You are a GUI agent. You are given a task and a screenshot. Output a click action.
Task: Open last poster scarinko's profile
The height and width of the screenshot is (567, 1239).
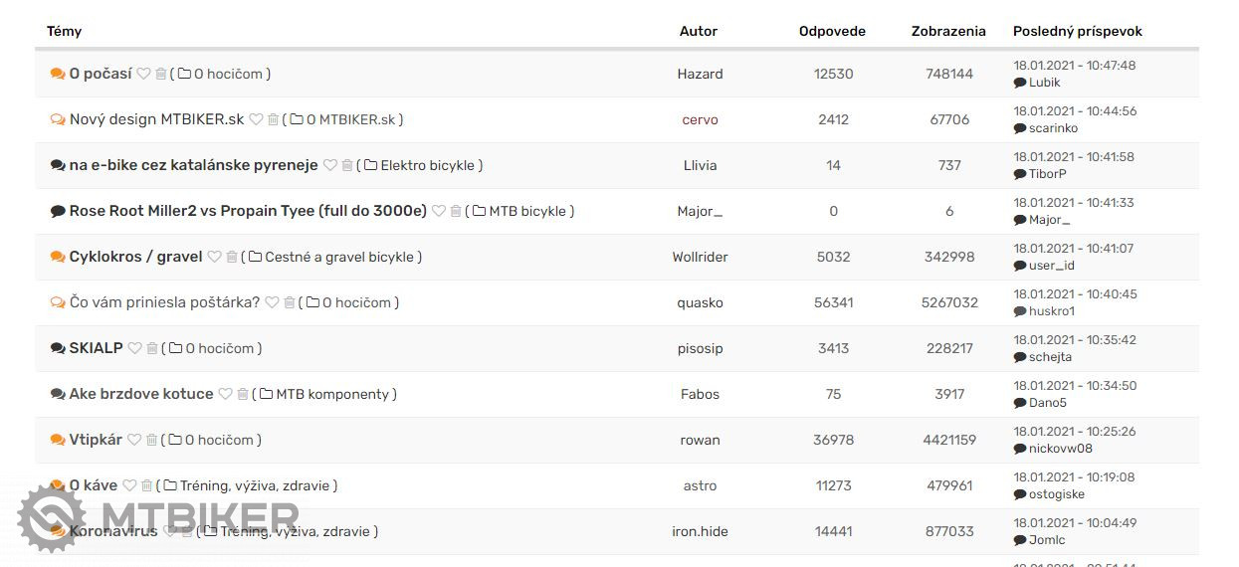pyautogui.click(x=1053, y=128)
